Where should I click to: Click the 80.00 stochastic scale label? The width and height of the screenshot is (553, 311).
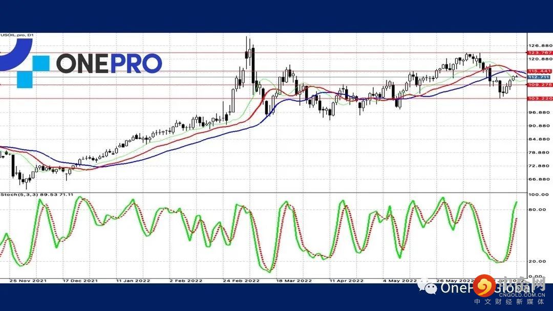coord(539,210)
